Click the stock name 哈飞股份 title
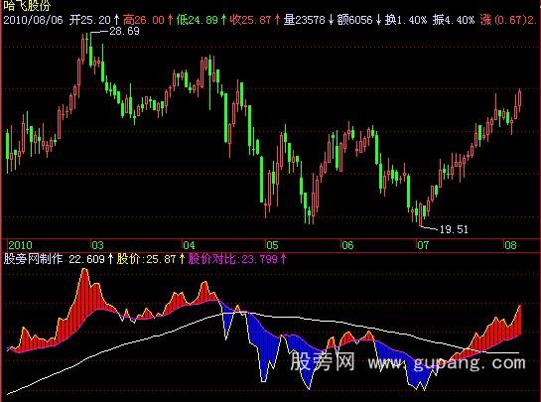This screenshot has width=541, height=402. [x=27, y=5]
